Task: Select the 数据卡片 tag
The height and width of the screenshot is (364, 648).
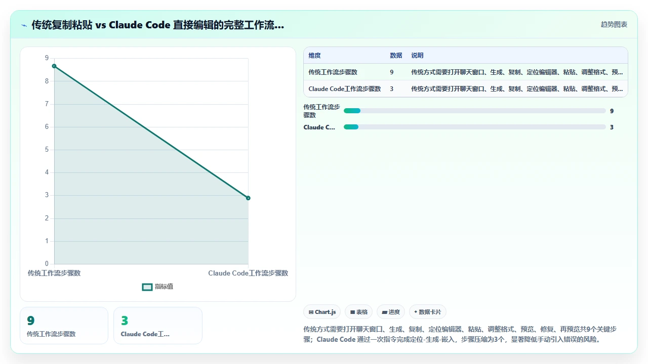Action: (428, 312)
